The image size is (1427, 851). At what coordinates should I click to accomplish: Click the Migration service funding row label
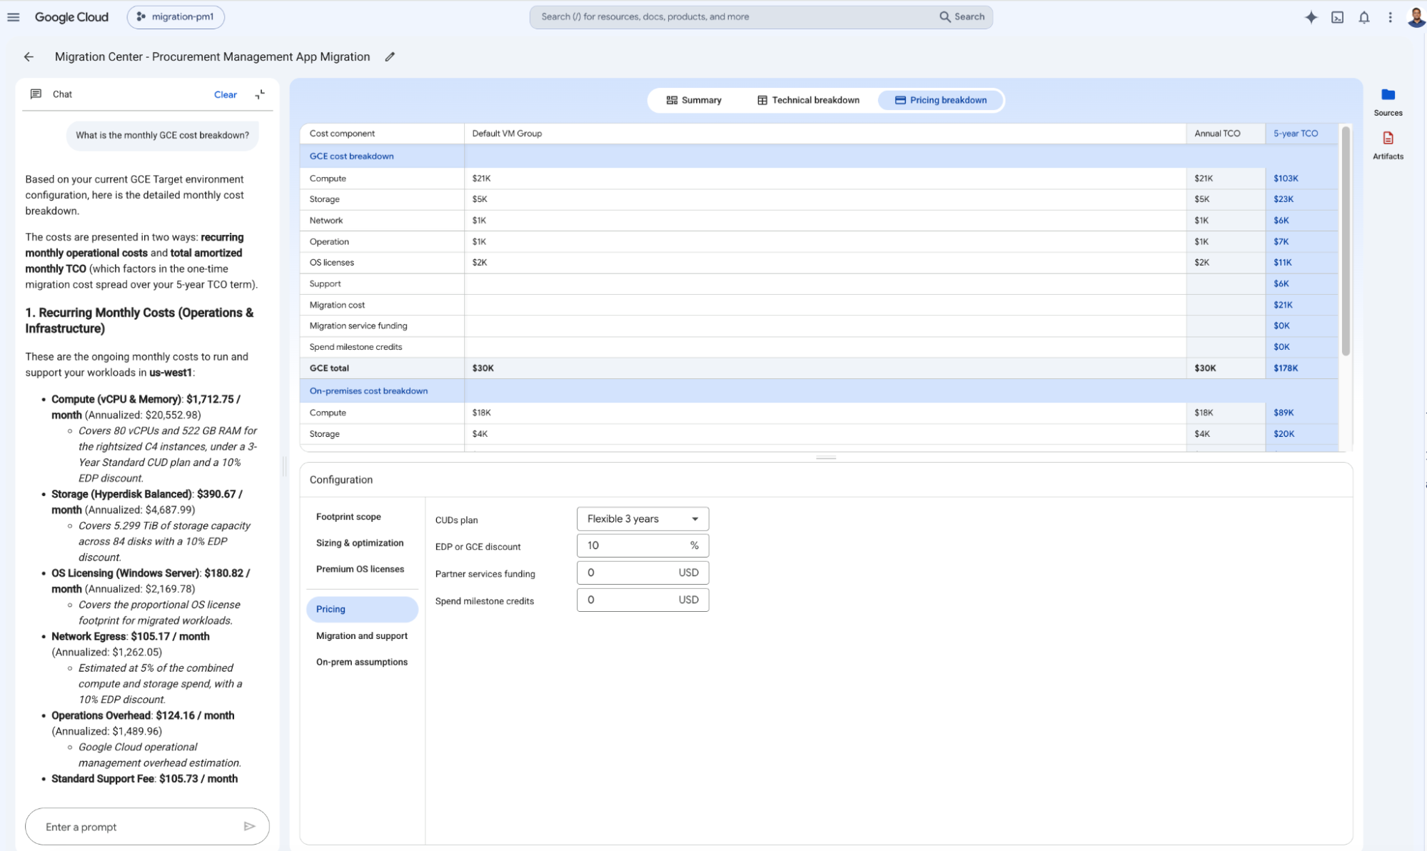[358, 326]
